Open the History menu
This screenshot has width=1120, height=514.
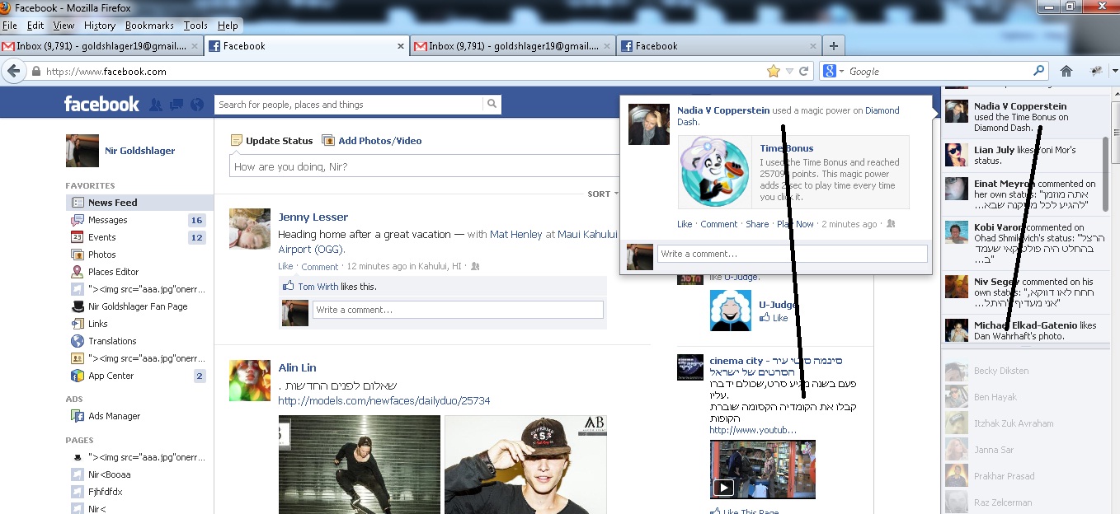100,26
